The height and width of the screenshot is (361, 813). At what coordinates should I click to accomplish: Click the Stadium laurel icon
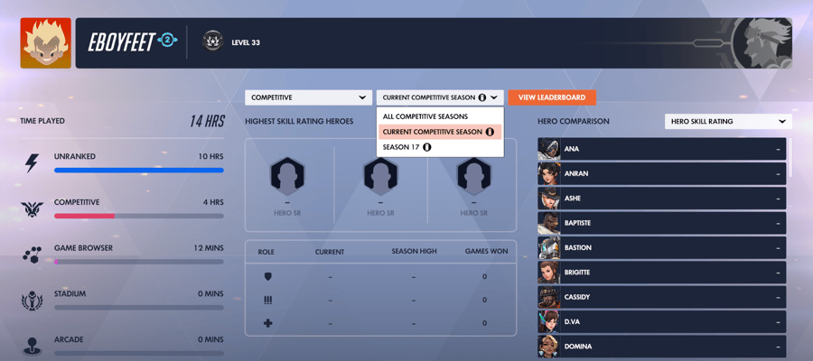(32, 301)
